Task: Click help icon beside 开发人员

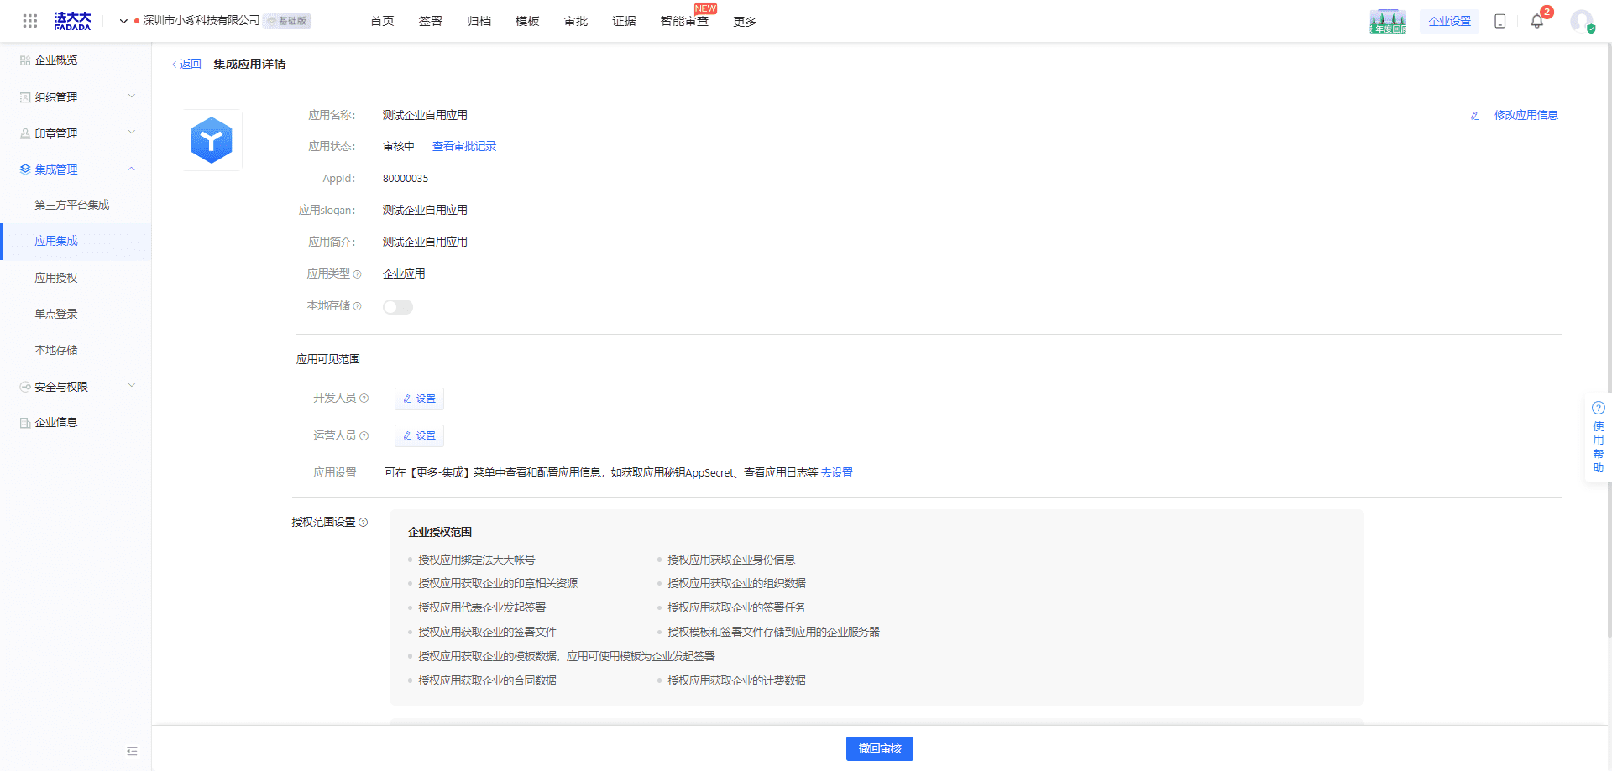Action: coord(364,399)
